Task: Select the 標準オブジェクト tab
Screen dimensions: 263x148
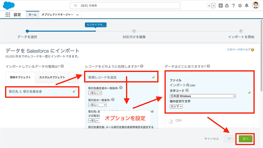Action: (20, 77)
